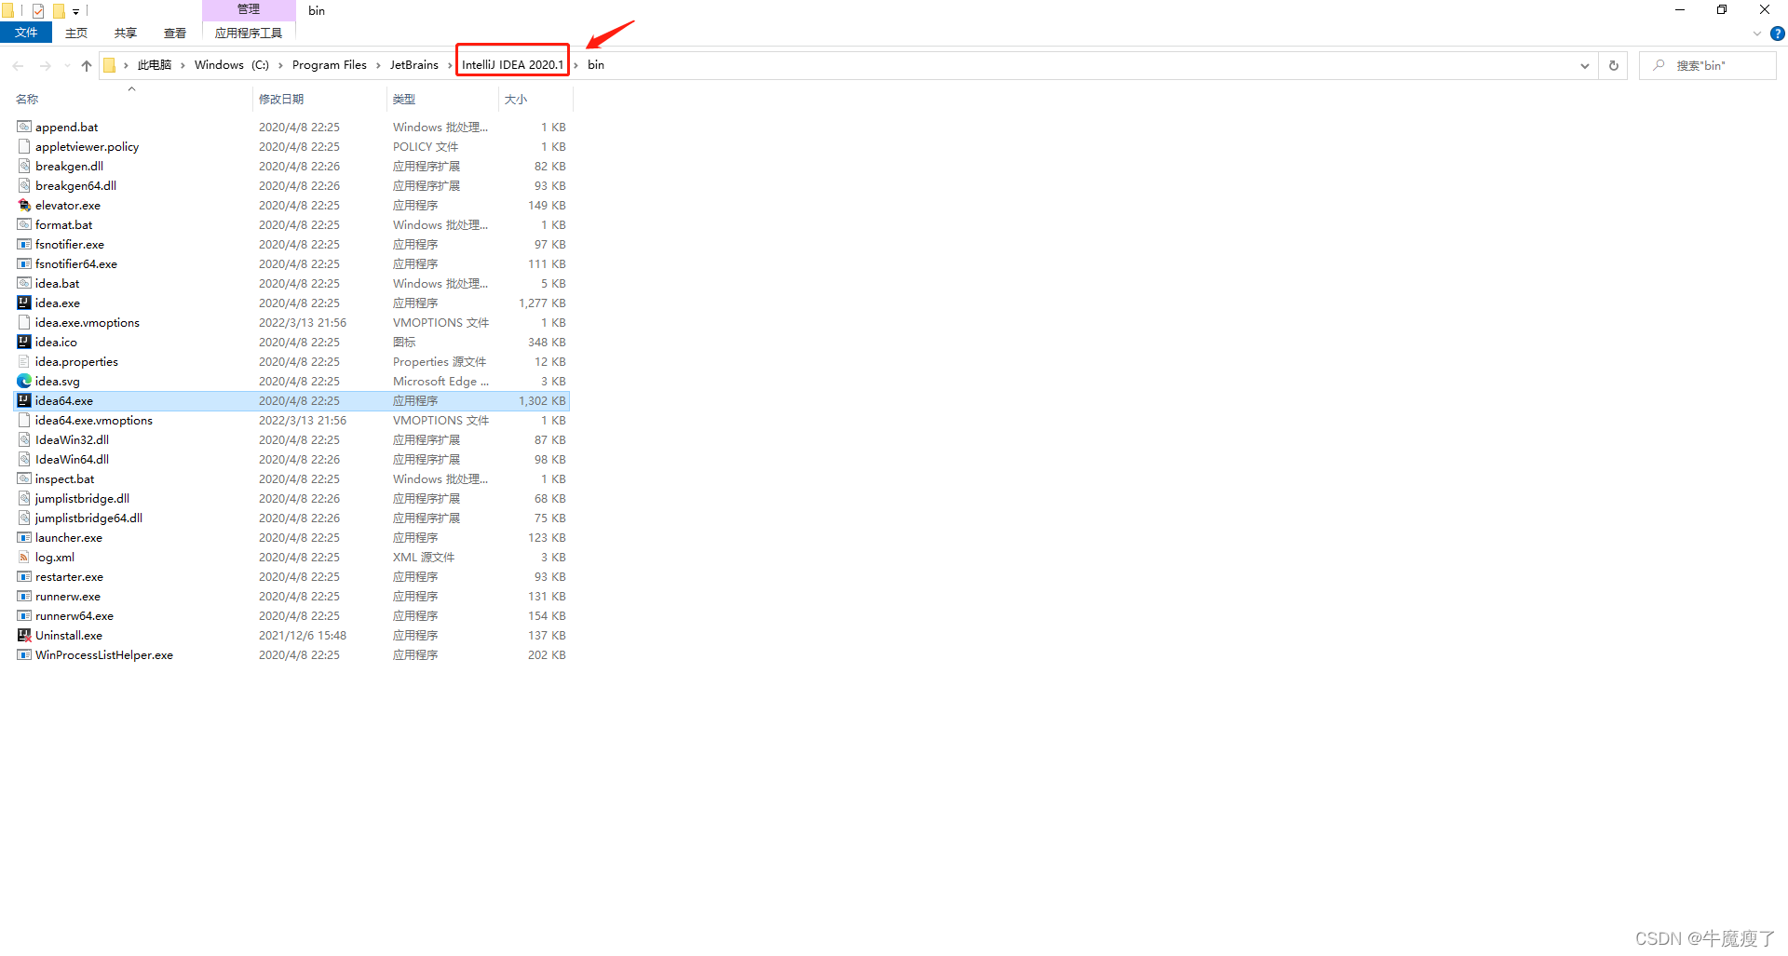The height and width of the screenshot is (956, 1788).
Task: Select the idea.properties file icon
Action: pos(24,361)
